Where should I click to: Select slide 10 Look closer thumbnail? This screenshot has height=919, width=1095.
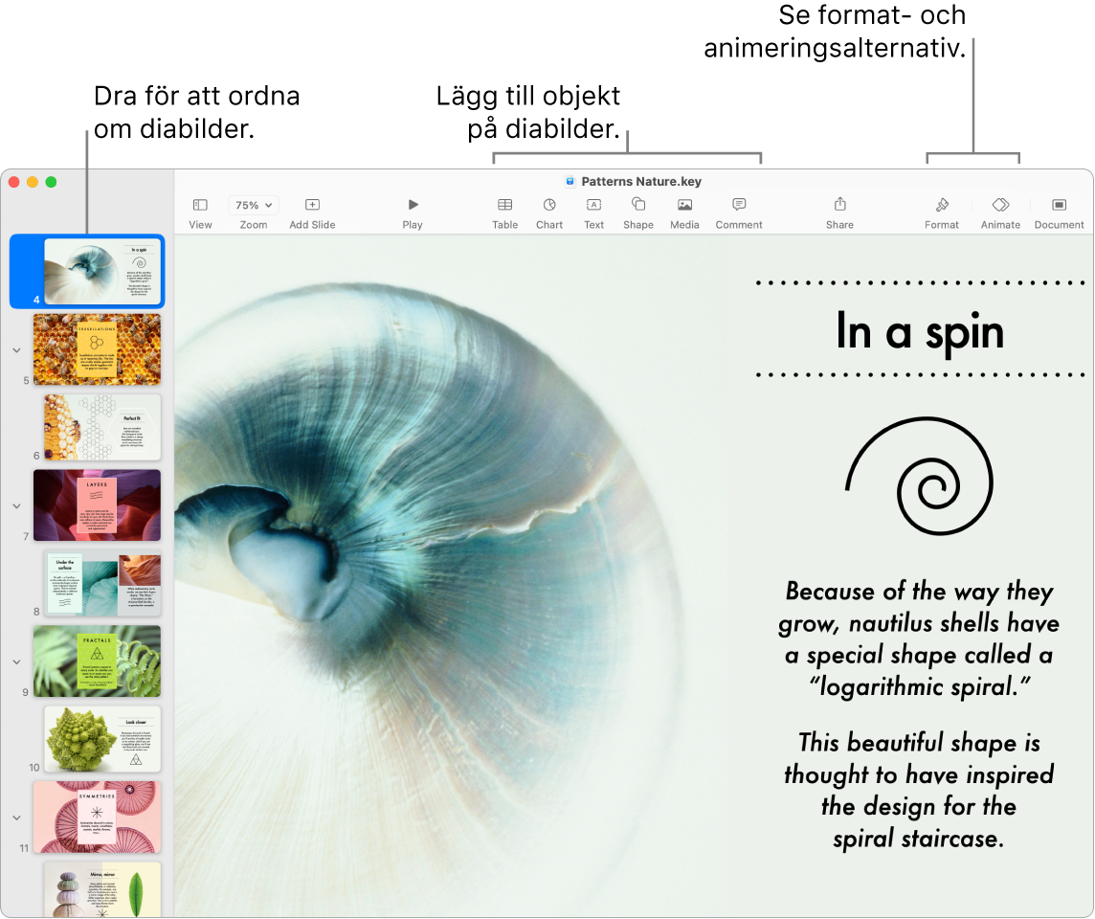pos(102,739)
